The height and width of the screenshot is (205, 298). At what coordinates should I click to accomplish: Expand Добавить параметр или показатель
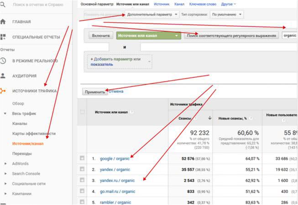click(x=120, y=61)
